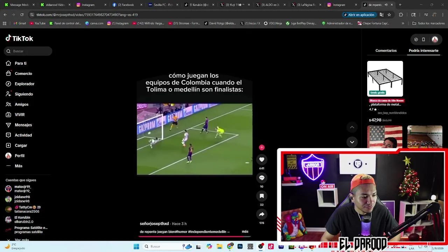Click the TikTok logo
The width and height of the screenshot is (448, 252).
(19, 38)
